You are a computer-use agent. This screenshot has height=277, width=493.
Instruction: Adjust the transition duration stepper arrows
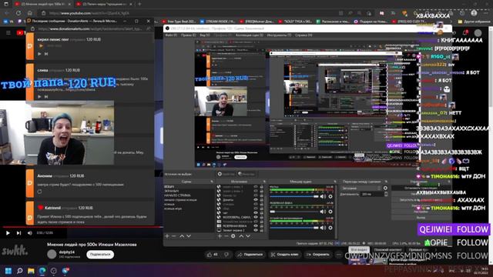point(386,195)
